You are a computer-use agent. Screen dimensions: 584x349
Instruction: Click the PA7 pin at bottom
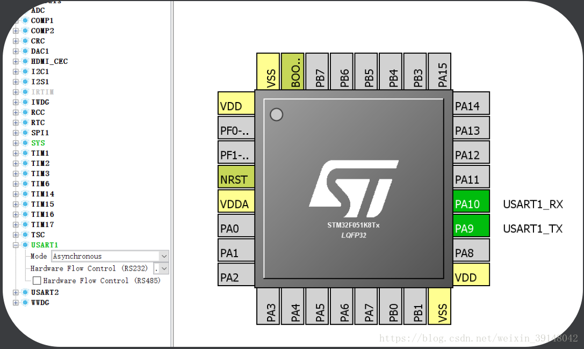point(366,306)
